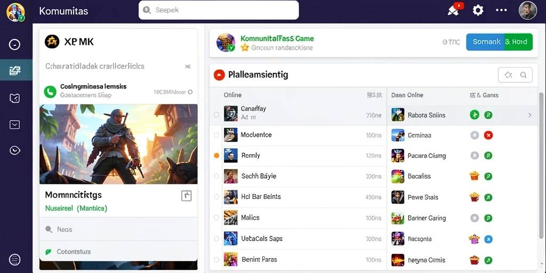Click the 0 TNC counter text
The height and width of the screenshot is (273, 546).
(x=451, y=42)
